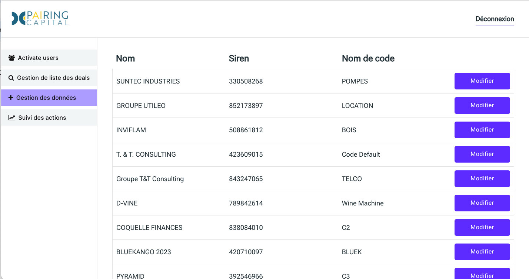Click the BOIS code name
Image resolution: width=529 pixels, height=279 pixels.
coord(349,130)
